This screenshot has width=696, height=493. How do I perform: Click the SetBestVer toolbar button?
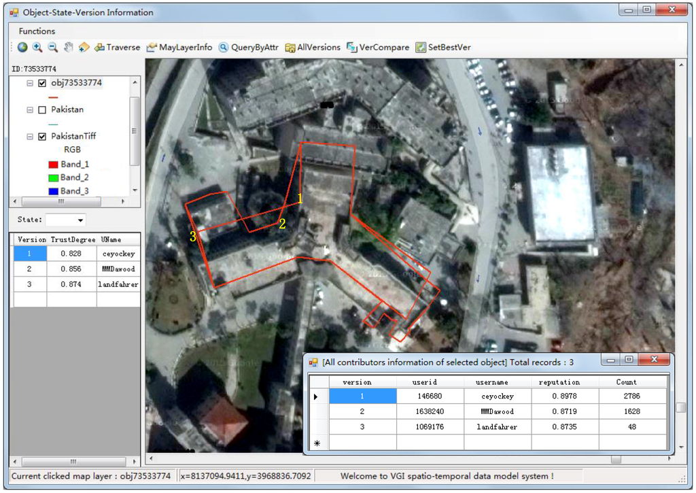pos(443,48)
